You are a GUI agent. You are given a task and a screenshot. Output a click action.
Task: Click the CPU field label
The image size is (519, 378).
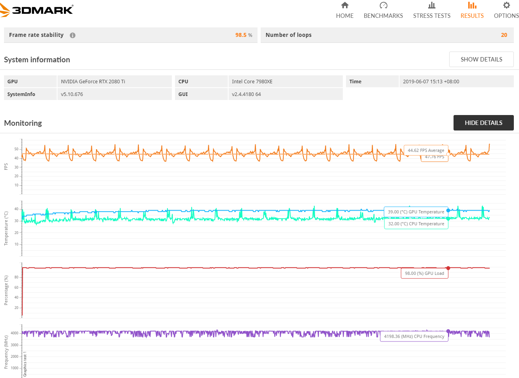[183, 82]
